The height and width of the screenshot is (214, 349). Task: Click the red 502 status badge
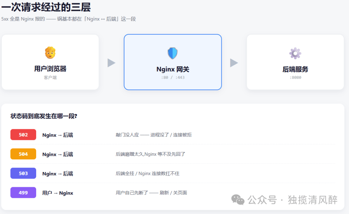(x=23, y=134)
